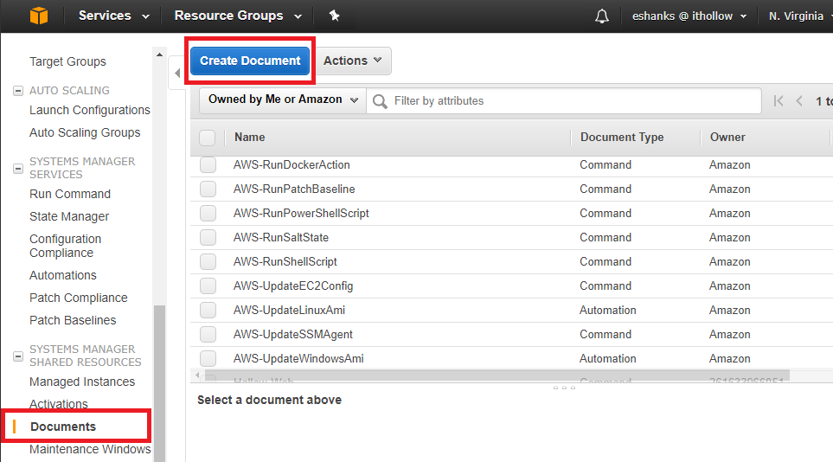Viewport: 833px width, 462px height.
Task: Click the AWS cube logo icon
Action: [x=37, y=16]
